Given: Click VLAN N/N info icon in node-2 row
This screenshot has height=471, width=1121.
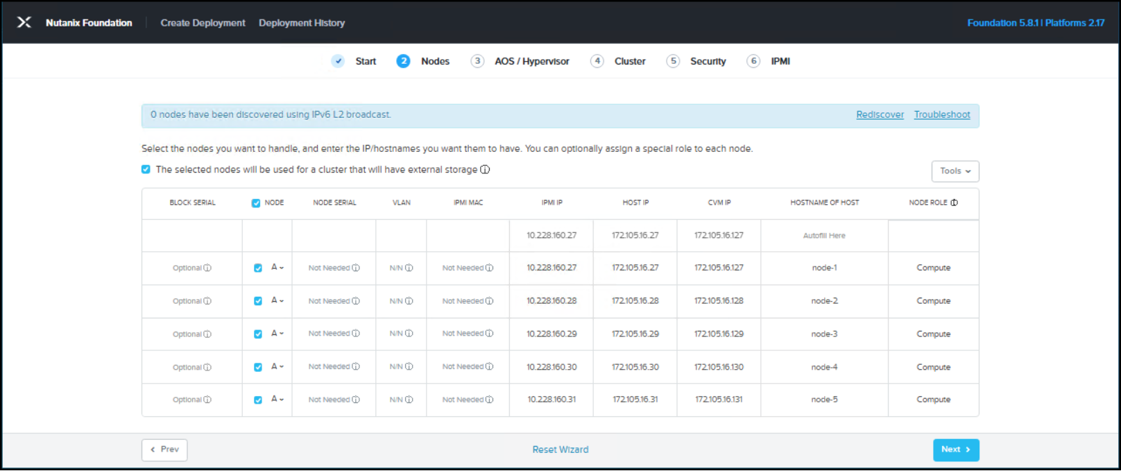Looking at the screenshot, I should pos(409,301).
